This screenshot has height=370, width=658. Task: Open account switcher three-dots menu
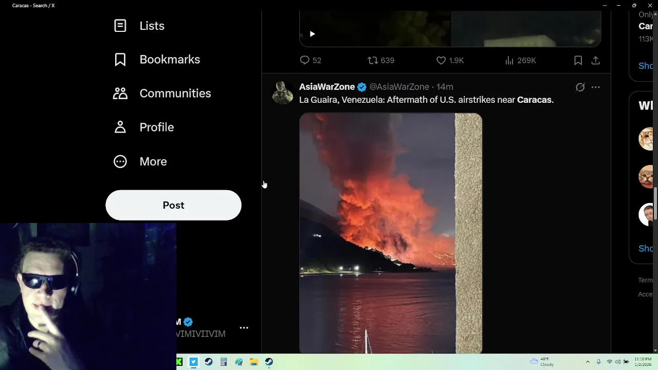[244, 328]
